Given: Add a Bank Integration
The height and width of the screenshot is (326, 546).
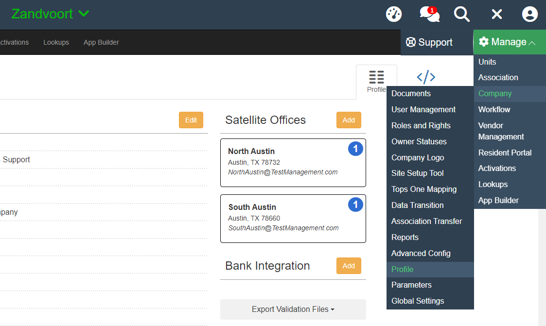Looking at the screenshot, I should pos(349,266).
